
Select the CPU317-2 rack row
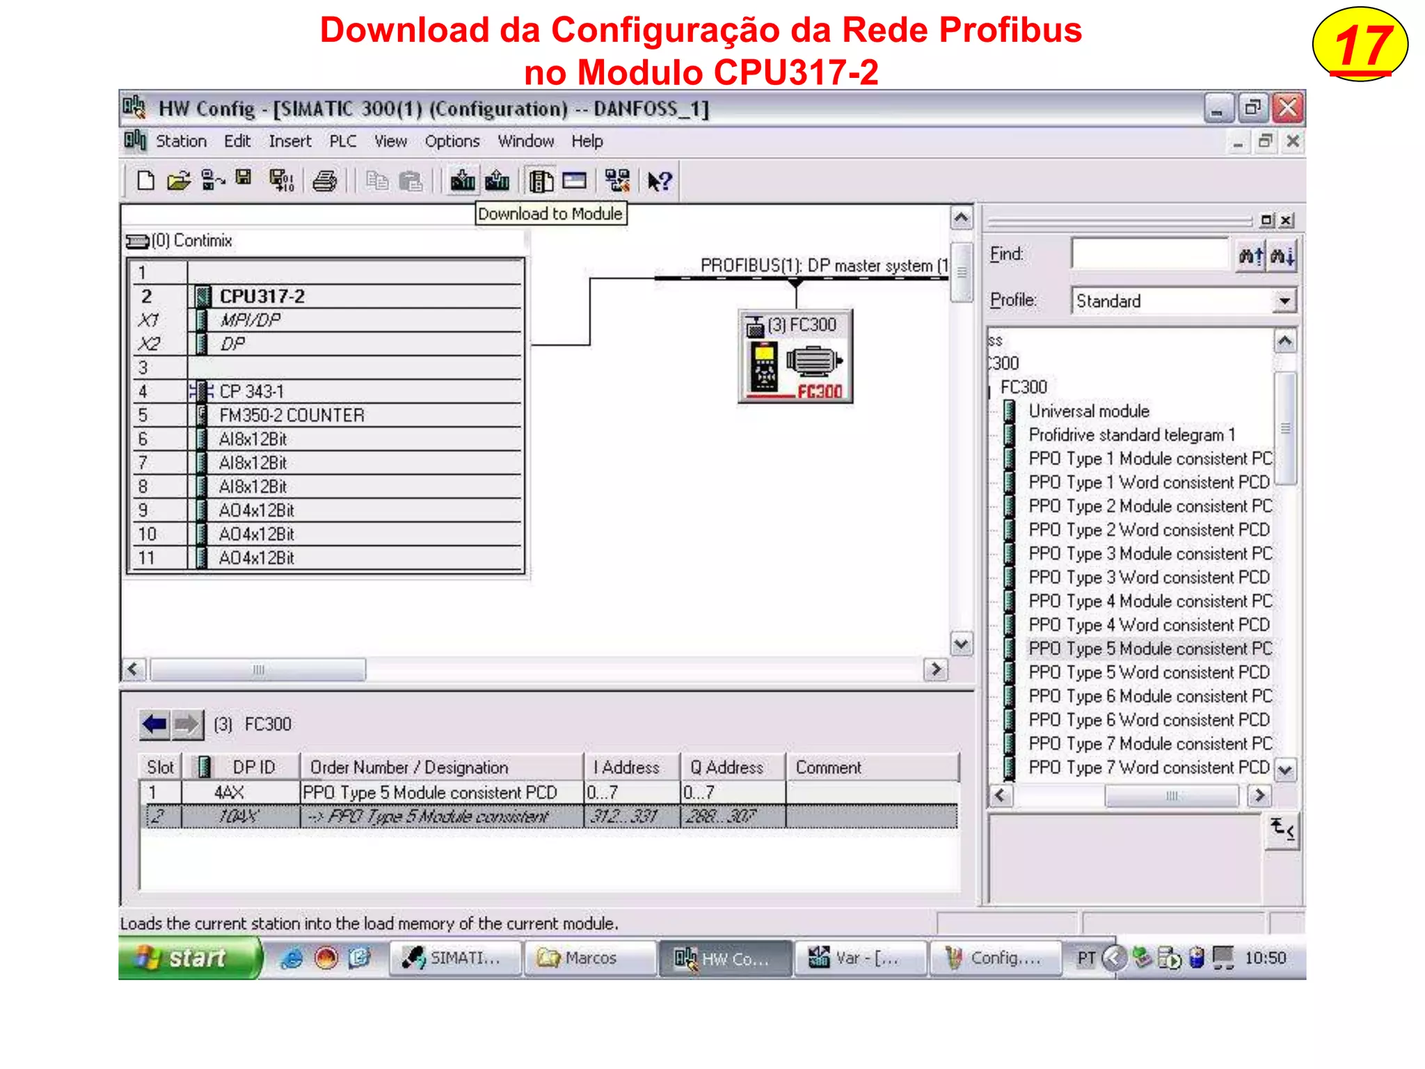click(x=328, y=296)
